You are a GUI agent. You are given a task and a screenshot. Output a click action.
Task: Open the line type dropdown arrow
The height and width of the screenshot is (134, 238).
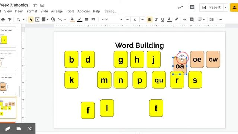65,20
